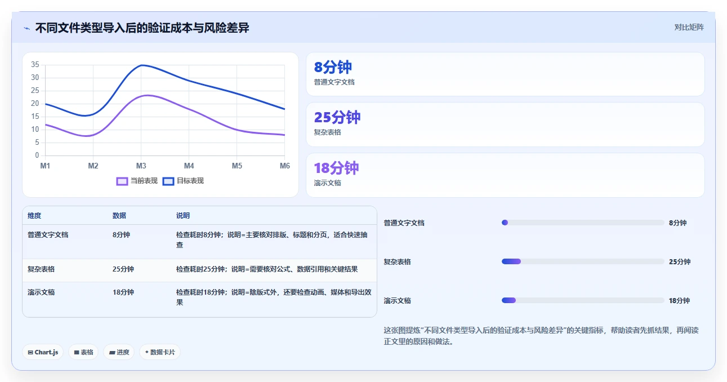Click the 35 y-axis tick label
Image resolution: width=727 pixels, height=382 pixels.
(35, 65)
